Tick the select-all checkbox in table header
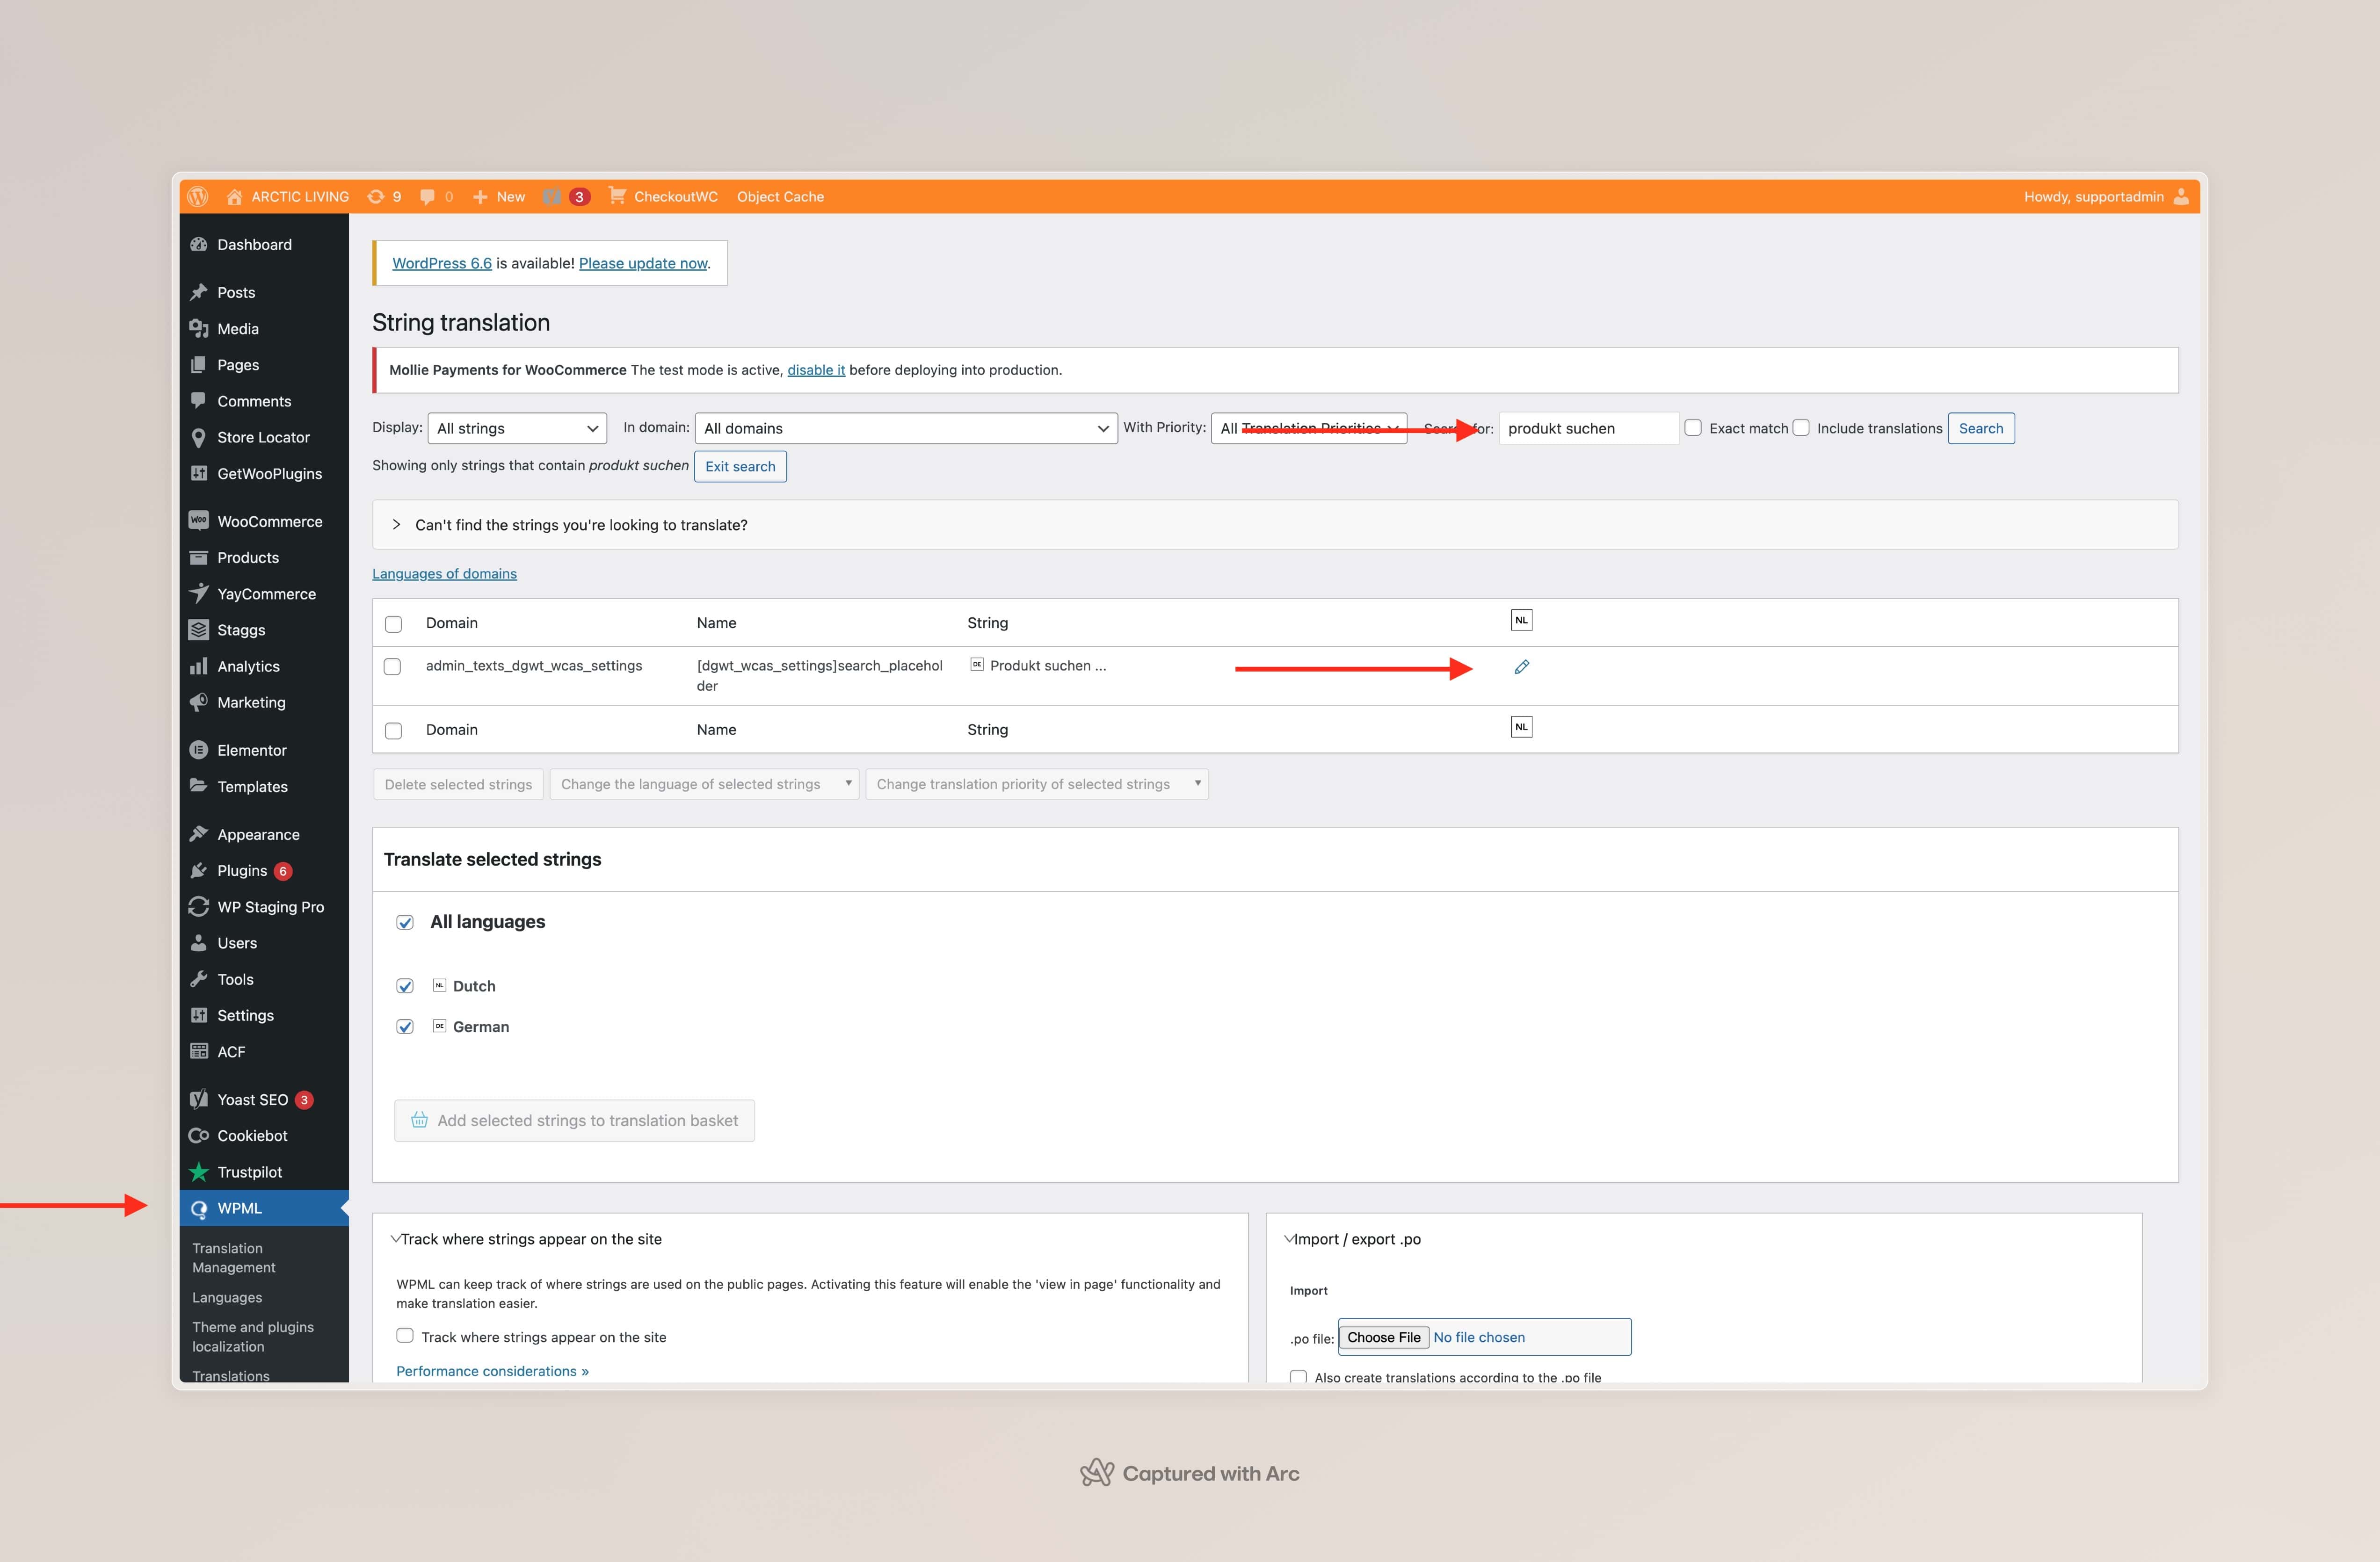Screen dimensions: 2380x1562 click(x=393, y=624)
